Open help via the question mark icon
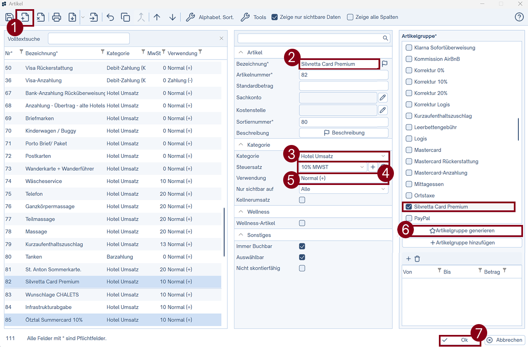This screenshot has width=528, height=347. point(519,17)
